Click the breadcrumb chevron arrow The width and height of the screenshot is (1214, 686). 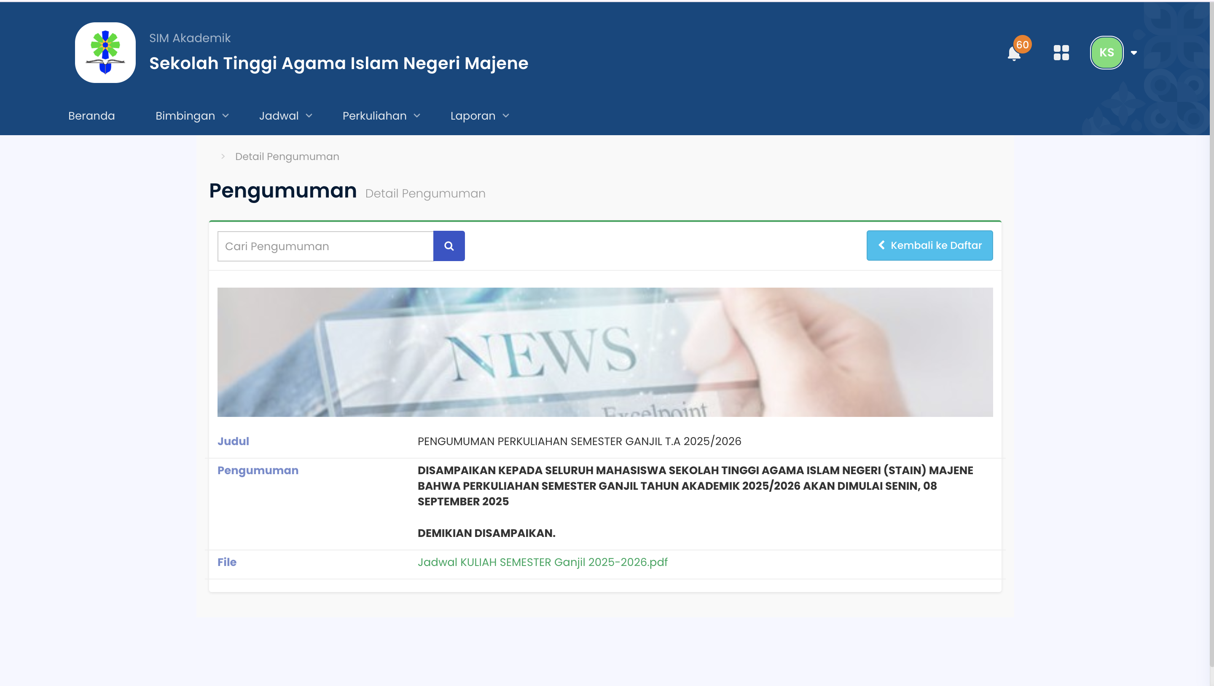point(223,156)
